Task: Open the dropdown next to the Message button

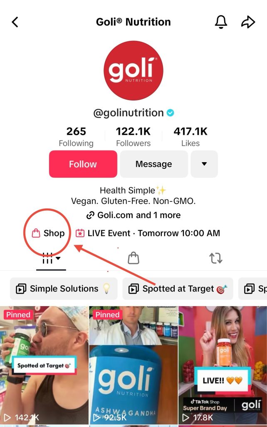Action: (204, 164)
